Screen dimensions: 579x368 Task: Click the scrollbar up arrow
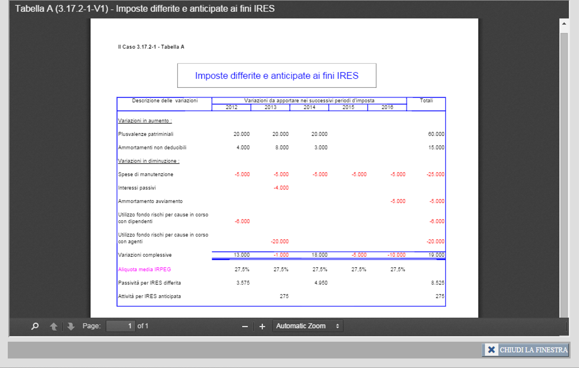click(x=564, y=23)
